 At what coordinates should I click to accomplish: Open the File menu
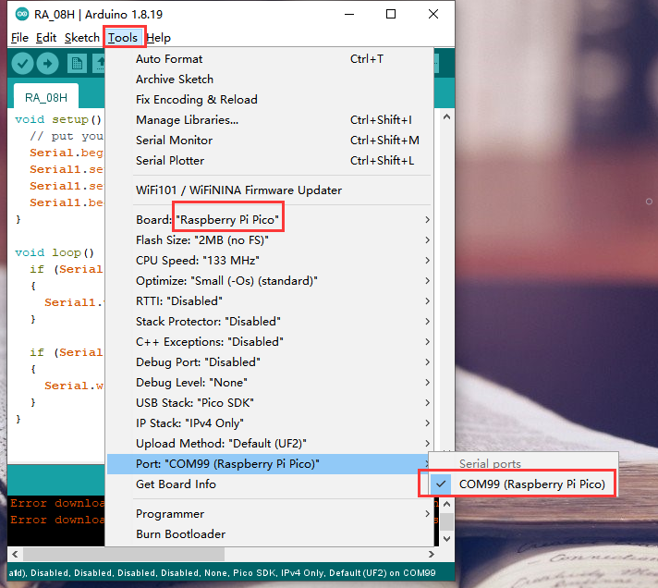(x=19, y=38)
